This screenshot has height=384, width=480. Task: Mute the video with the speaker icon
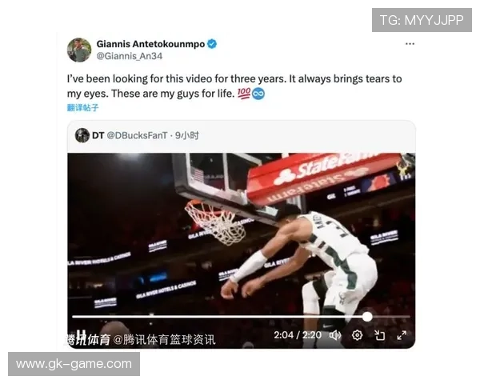(335, 335)
